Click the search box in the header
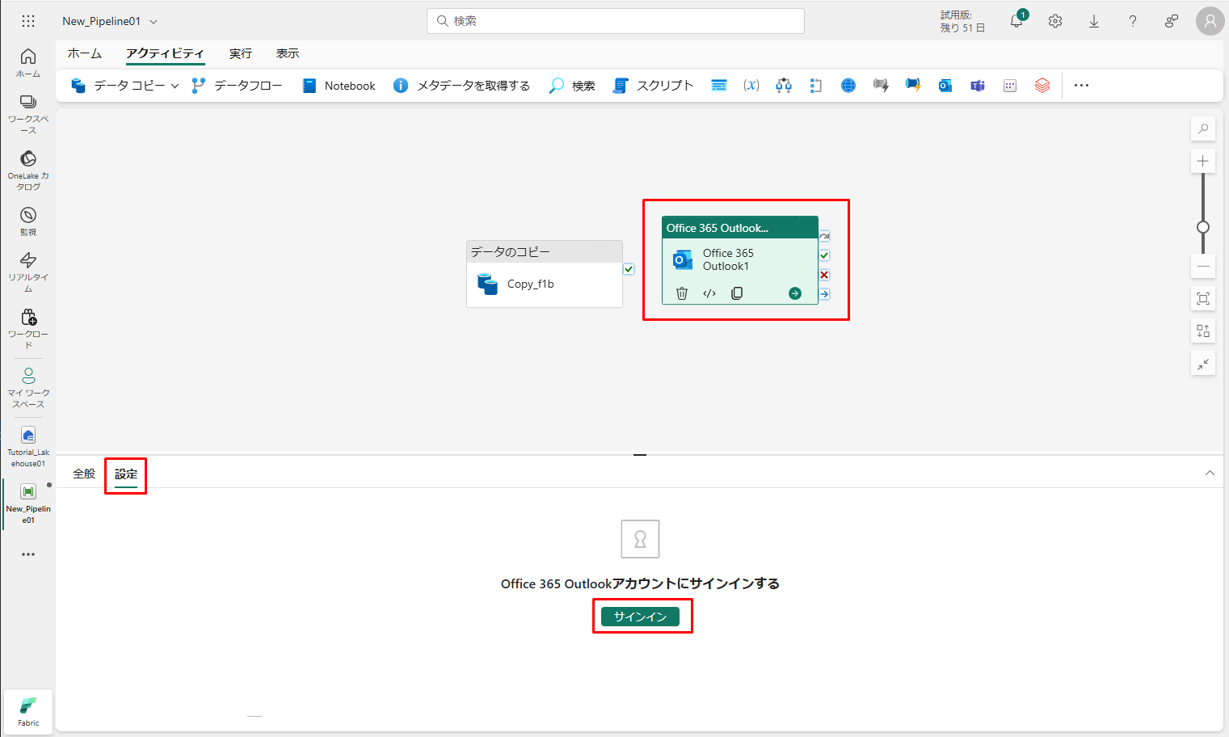The width and height of the screenshot is (1229, 737). click(616, 21)
